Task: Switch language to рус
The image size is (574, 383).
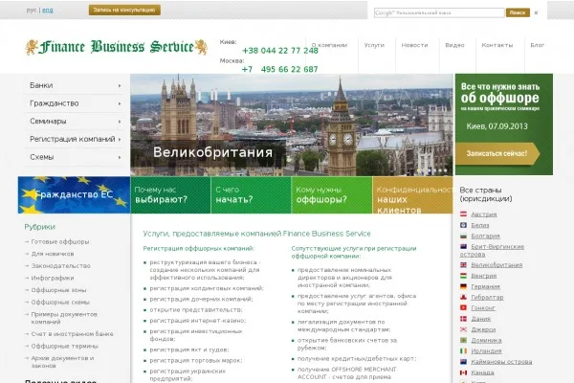Action: coord(32,11)
